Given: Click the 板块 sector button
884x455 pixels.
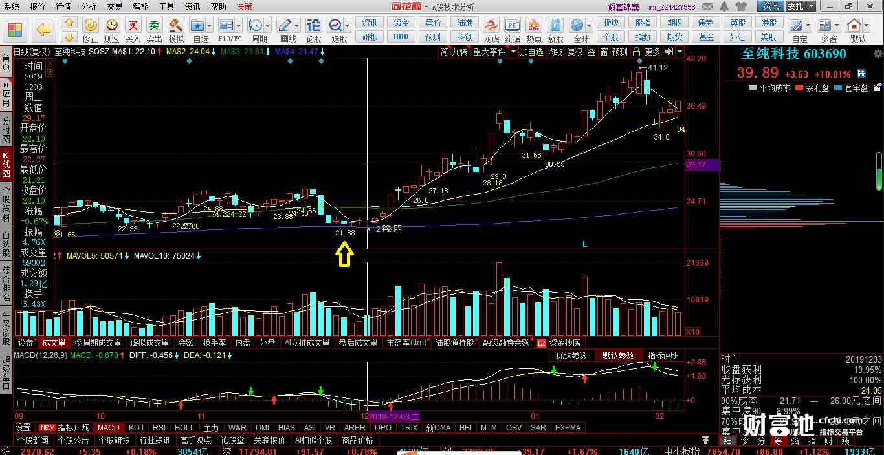Looking at the screenshot, I should coord(610,23).
